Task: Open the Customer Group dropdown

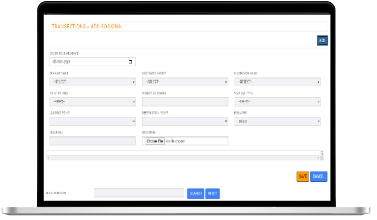Action: pos(185,82)
